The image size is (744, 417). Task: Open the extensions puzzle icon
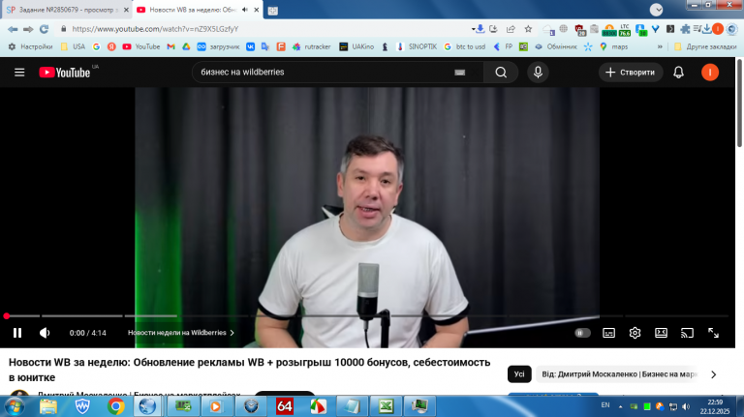685,29
